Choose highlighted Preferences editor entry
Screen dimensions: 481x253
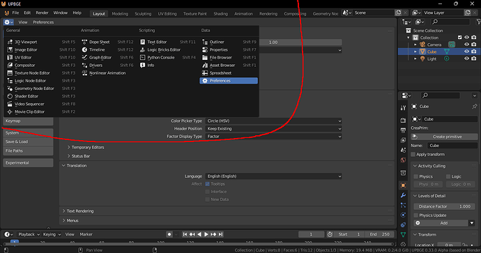click(x=229, y=81)
